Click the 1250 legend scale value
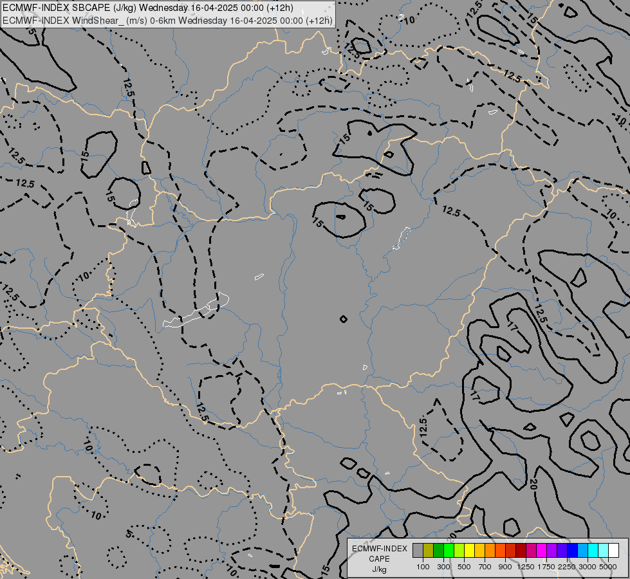This screenshot has width=630, height=579. click(x=526, y=567)
